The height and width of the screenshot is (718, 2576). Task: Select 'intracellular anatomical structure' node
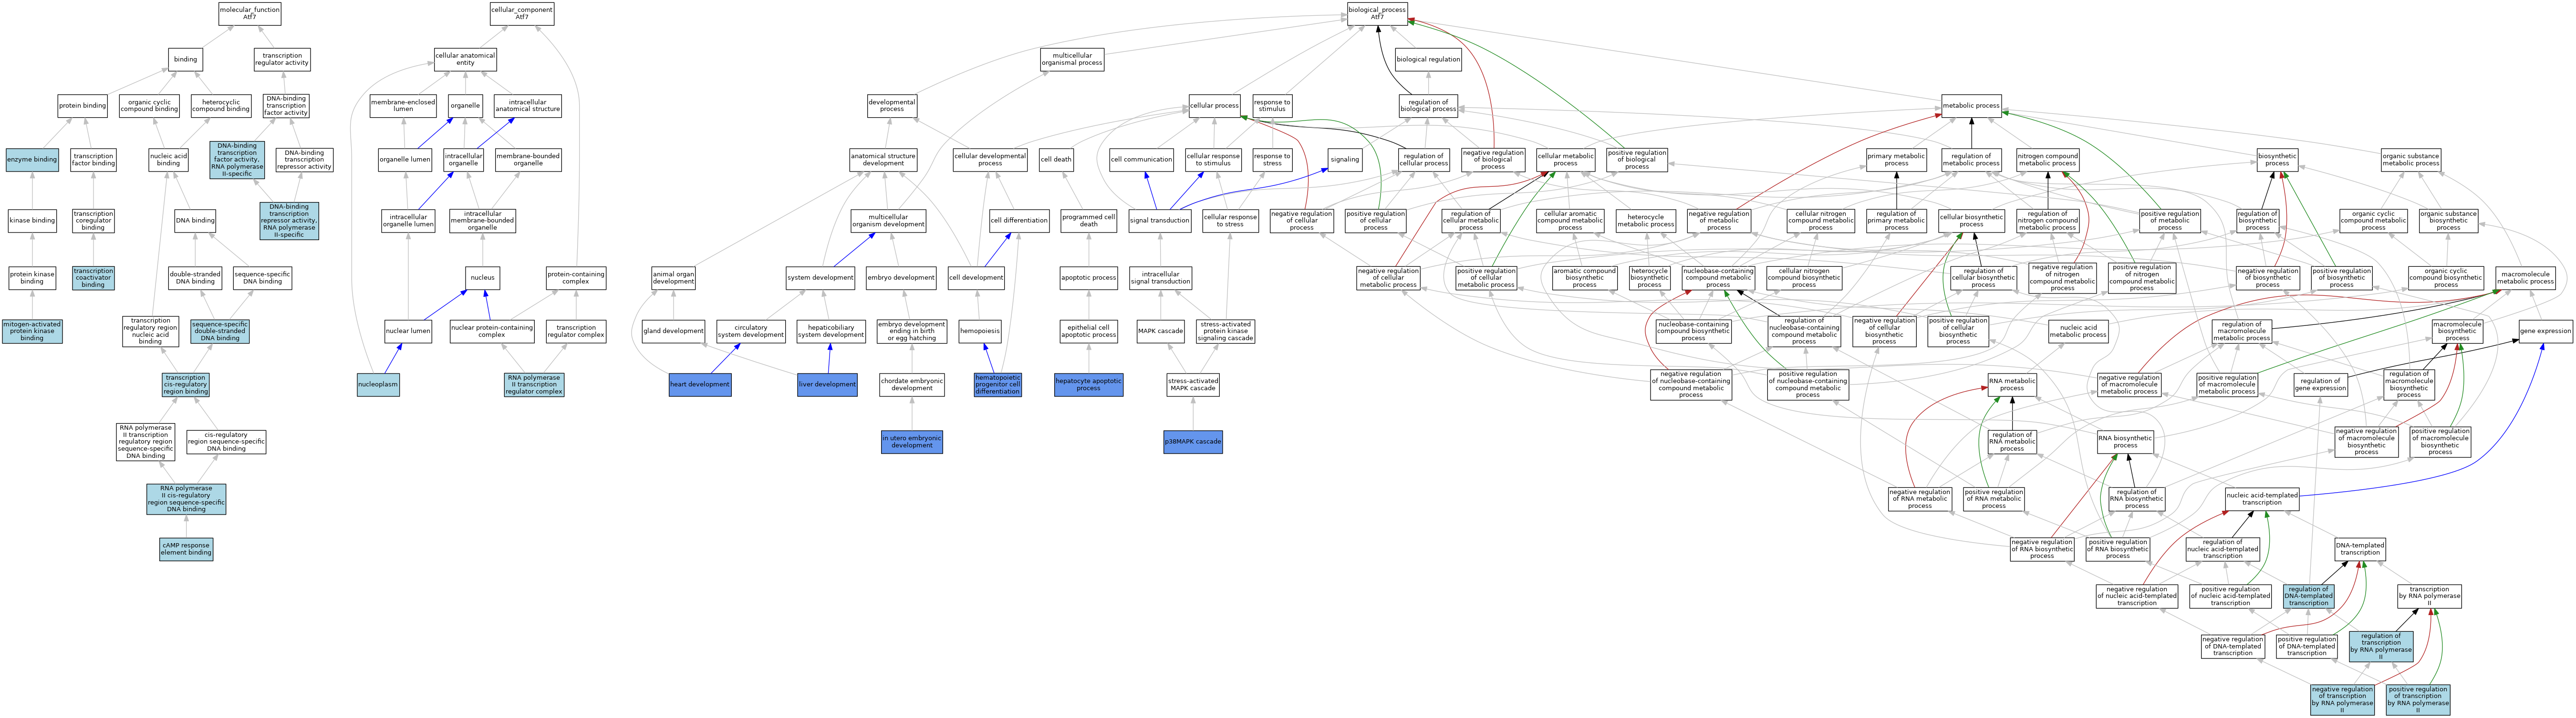(x=527, y=106)
